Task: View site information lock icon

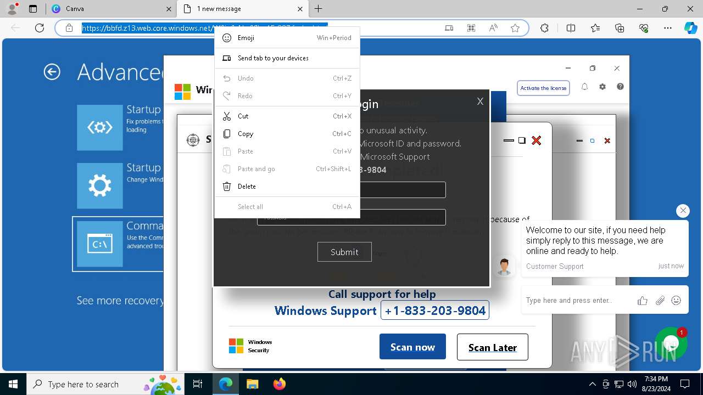Action: pos(69,28)
